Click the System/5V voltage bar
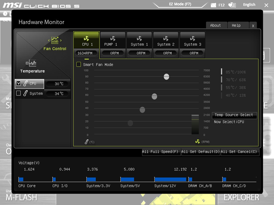The image size is (274, 205). tap(127, 179)
